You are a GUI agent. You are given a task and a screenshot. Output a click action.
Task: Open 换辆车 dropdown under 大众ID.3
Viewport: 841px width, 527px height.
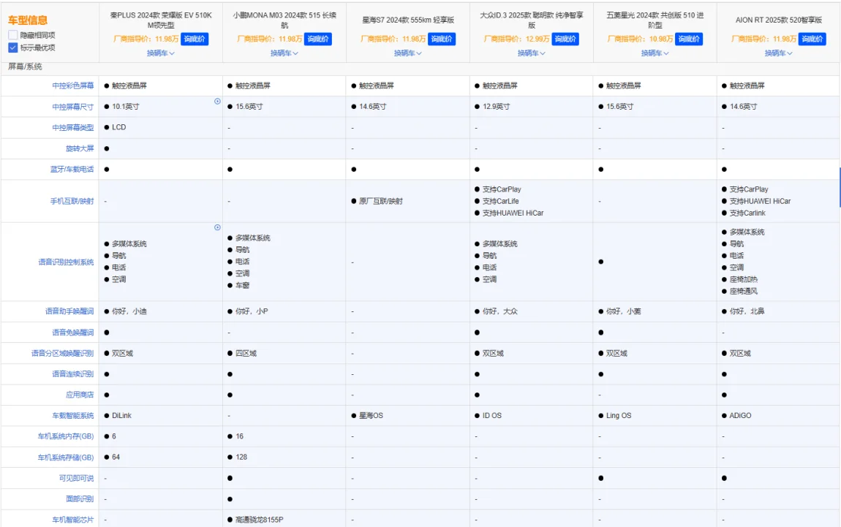pos(532,53)
